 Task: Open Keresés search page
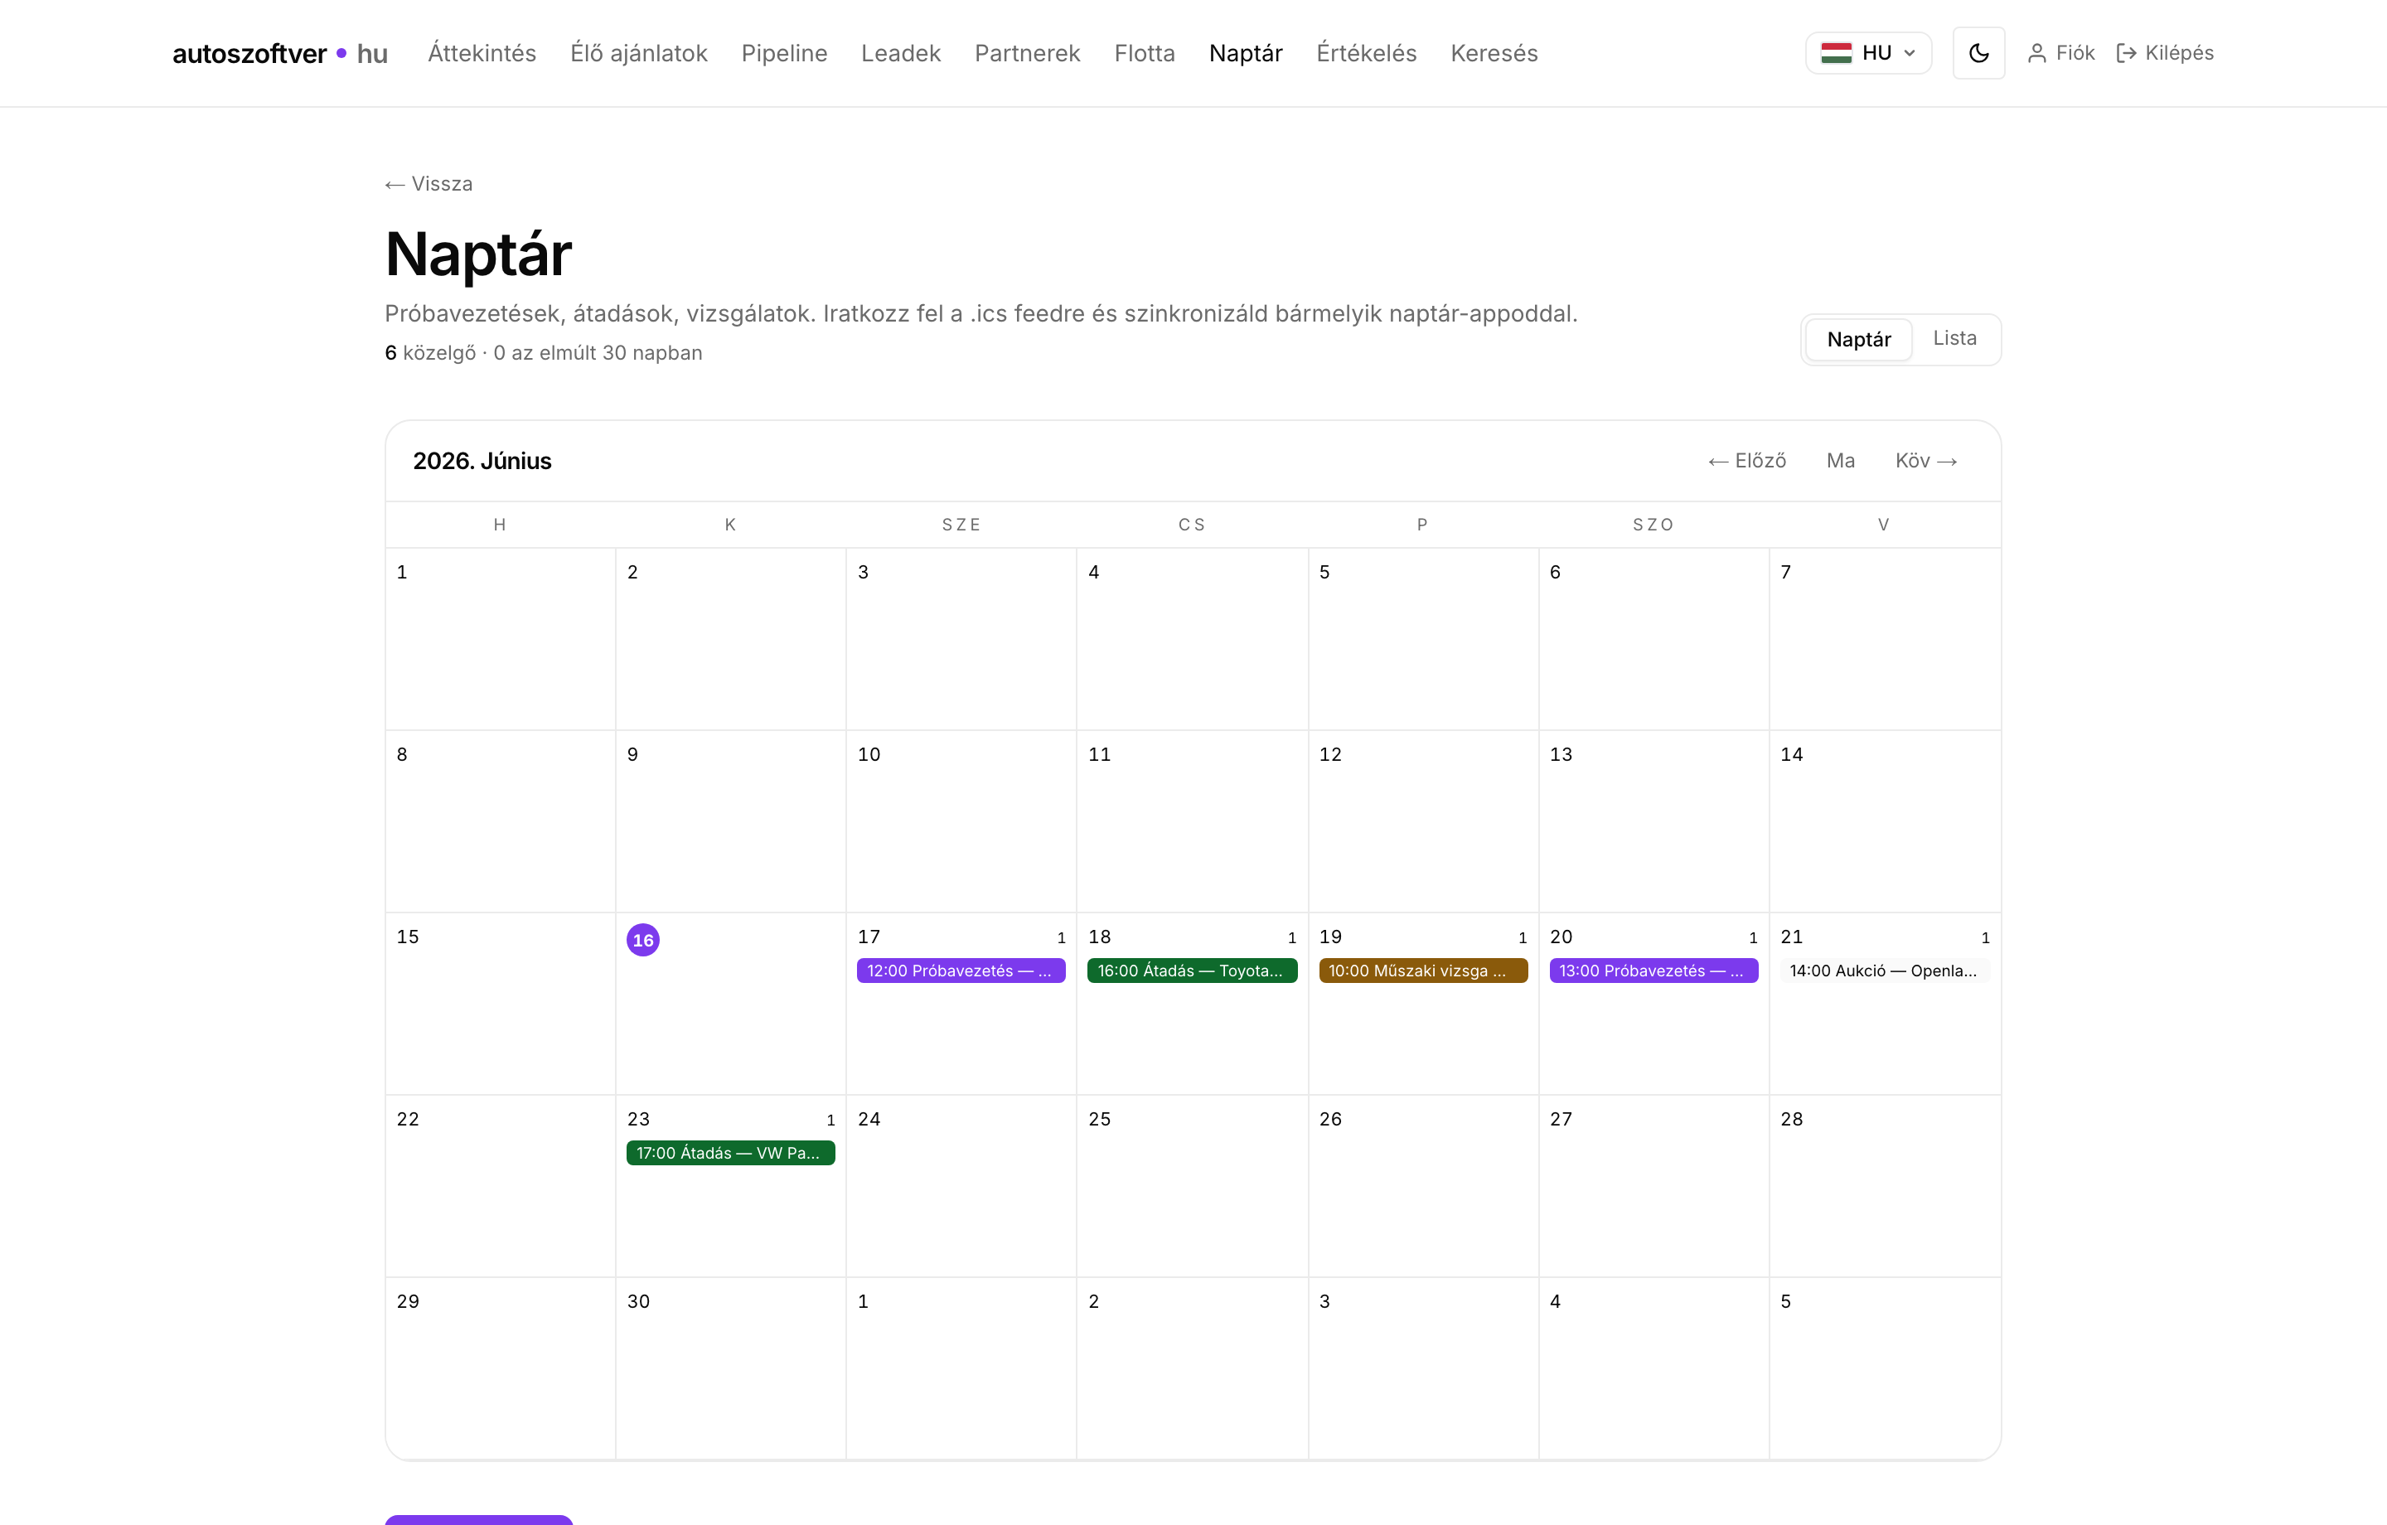[x=1494, y=54]
